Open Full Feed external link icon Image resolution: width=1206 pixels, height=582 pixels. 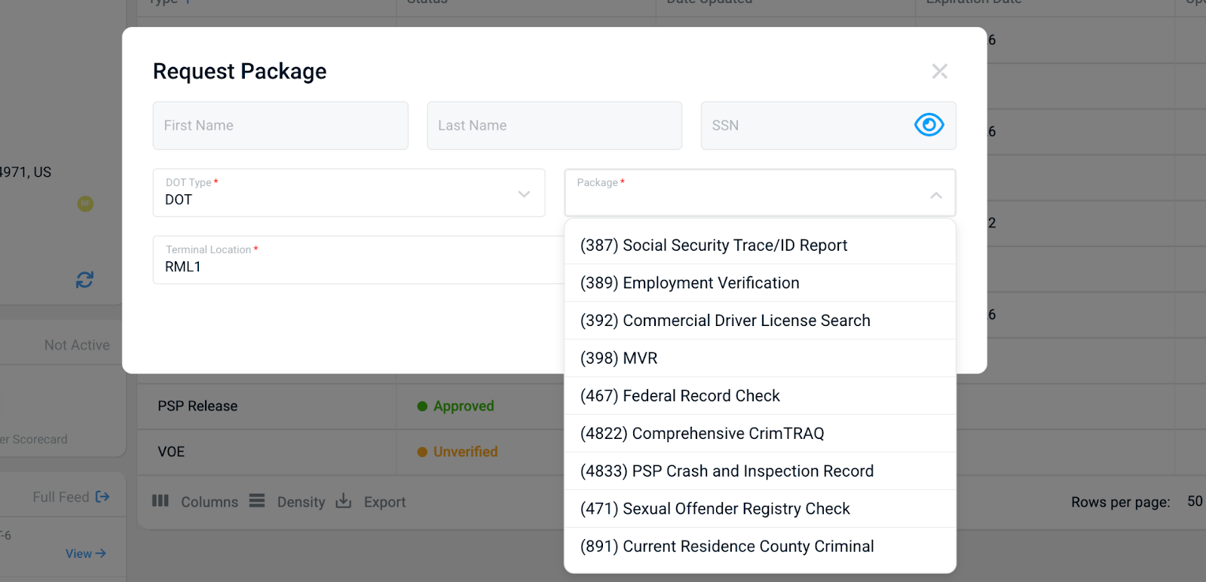pos(103,497)
